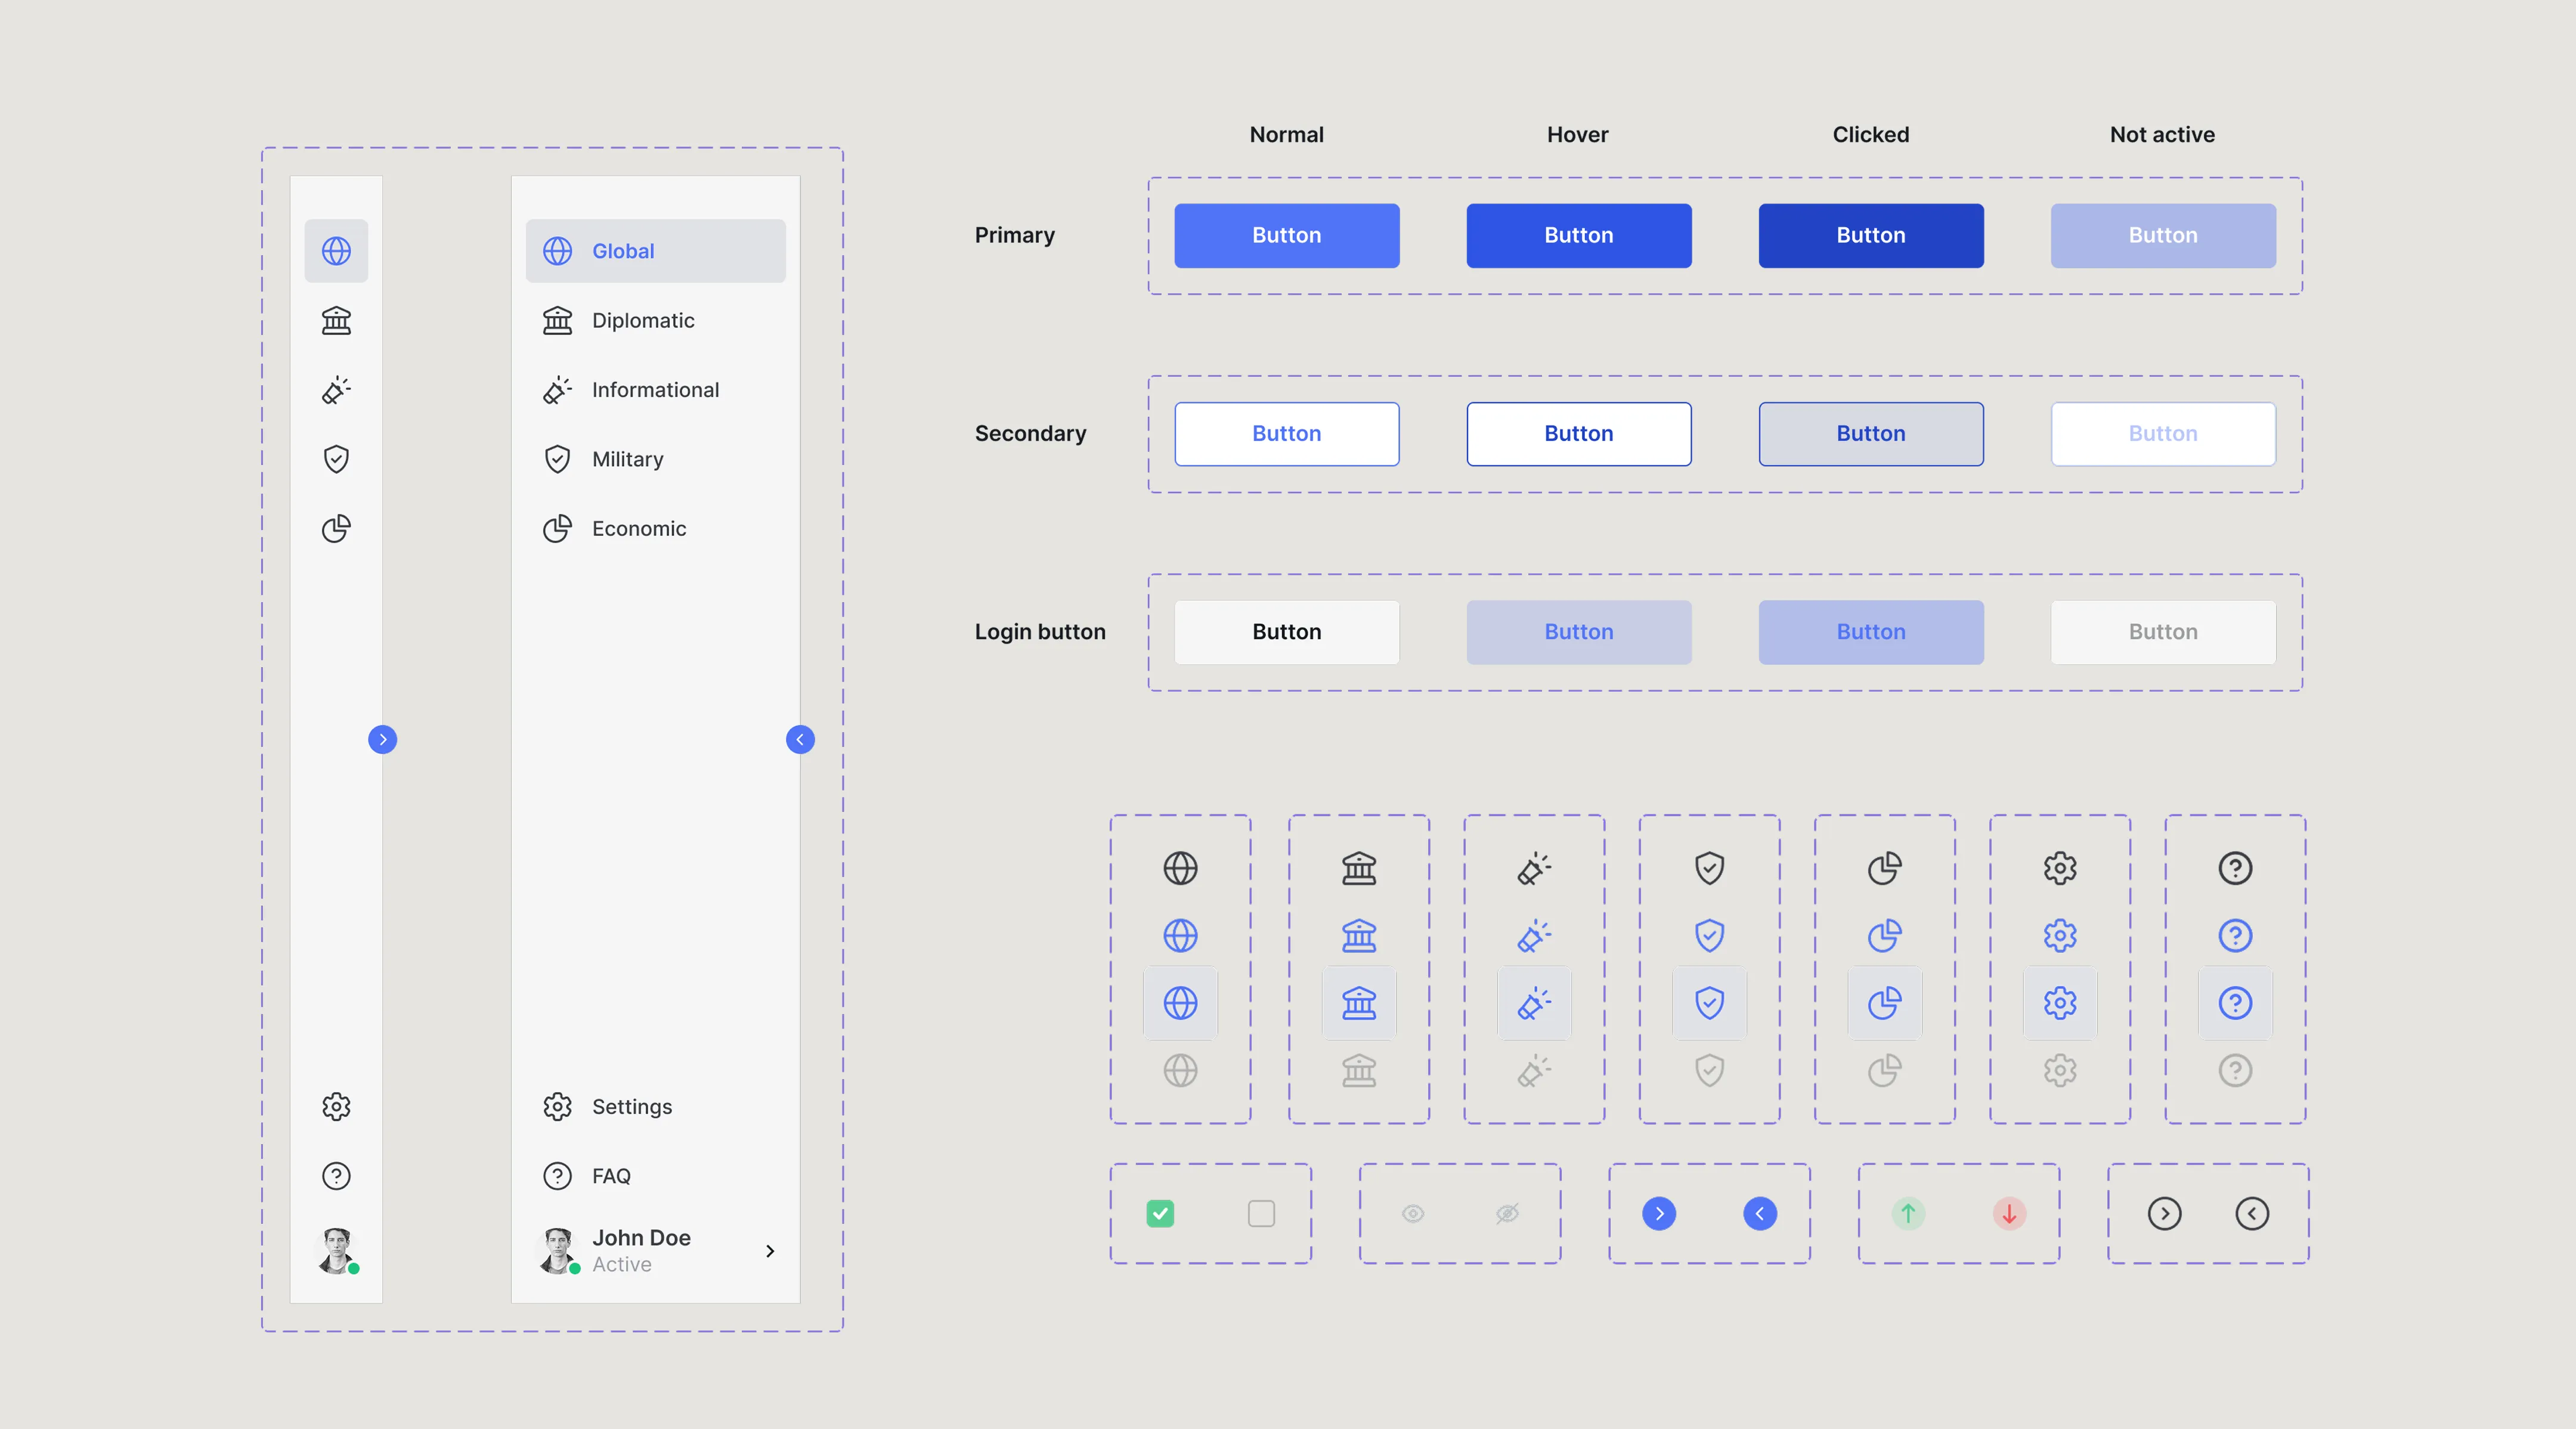Click the darkest blue Primary Clicked button
The image size is (2576, 1429).
1870,235
